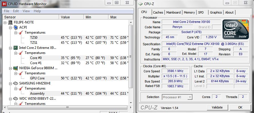Image resolution: width=254 pixels, height=113 pixels.
Task: Open the View menu in Hardware Monitor
Action: pos(26,11)
